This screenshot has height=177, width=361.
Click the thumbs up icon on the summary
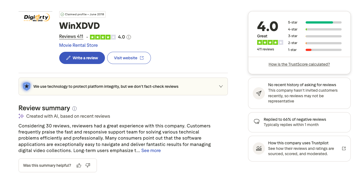click(79, 165)
